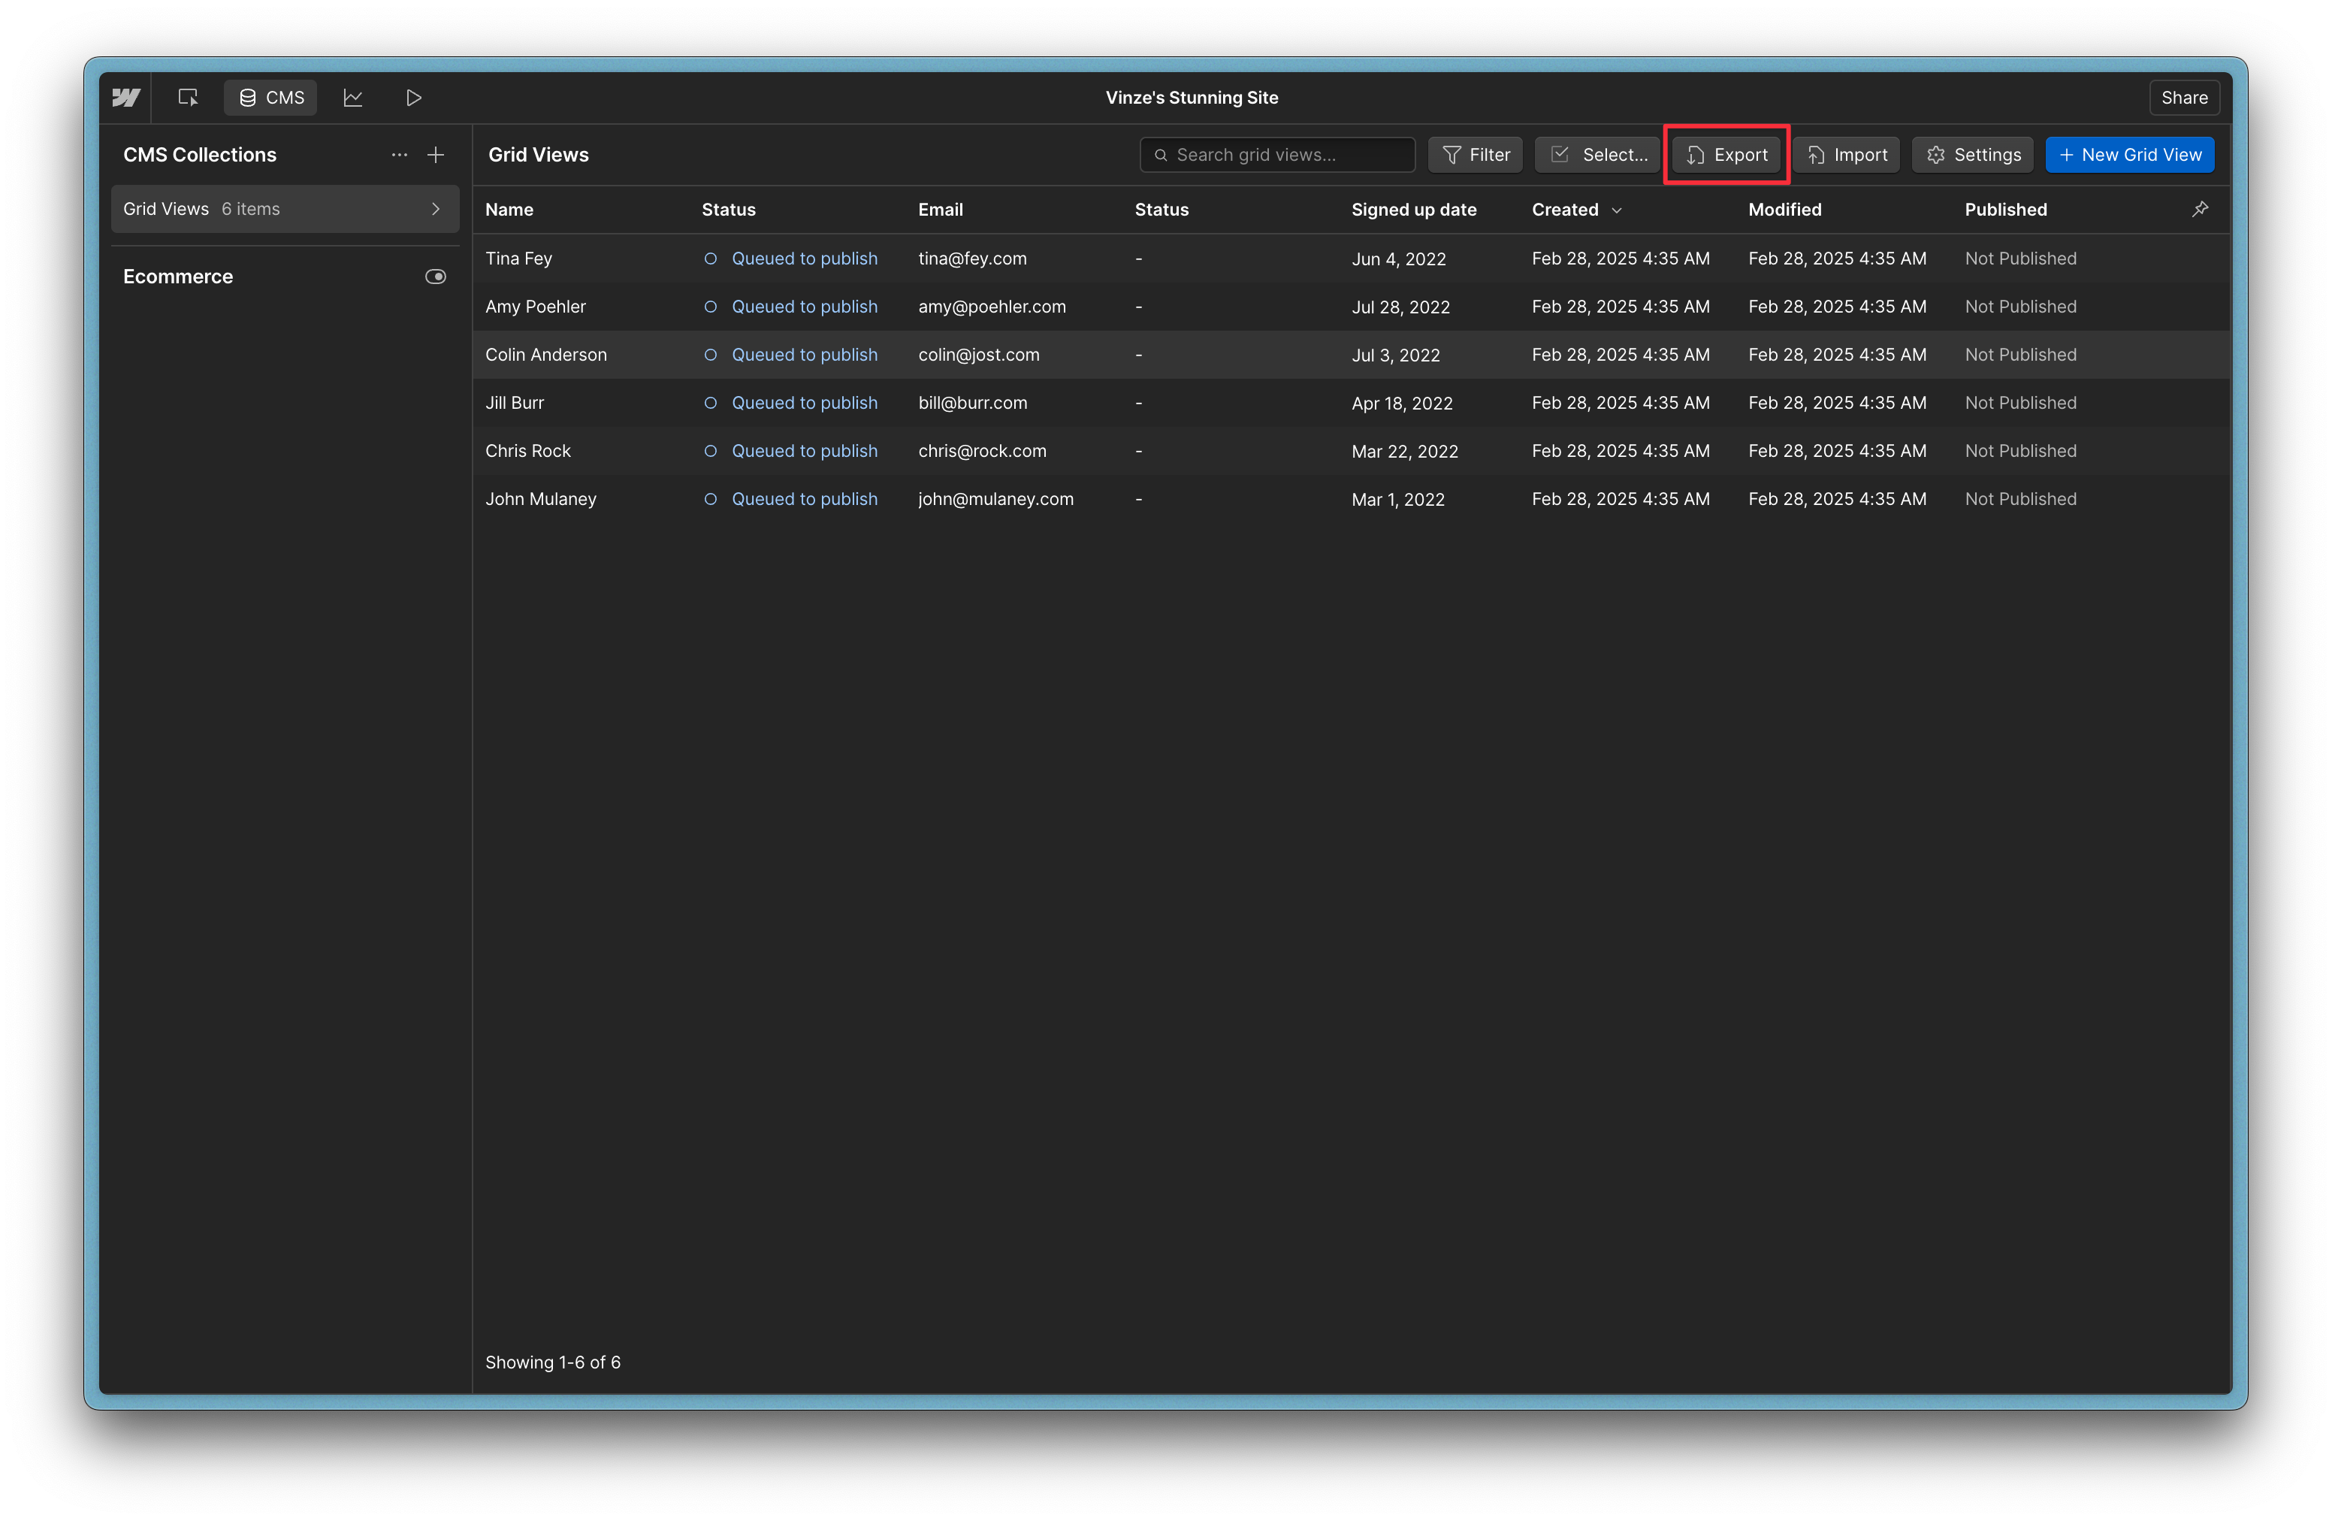Viewport: 2332px width, 1521px height.
Task: Open the Designer canvas icon
Action: tap(187, 97)
